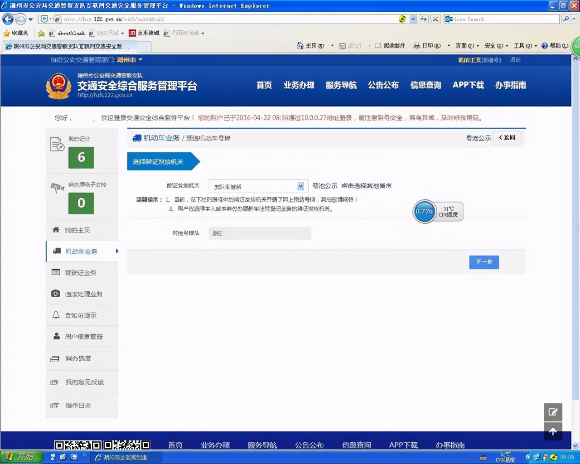Open the 工具 menu in command bar

point(525,46)
